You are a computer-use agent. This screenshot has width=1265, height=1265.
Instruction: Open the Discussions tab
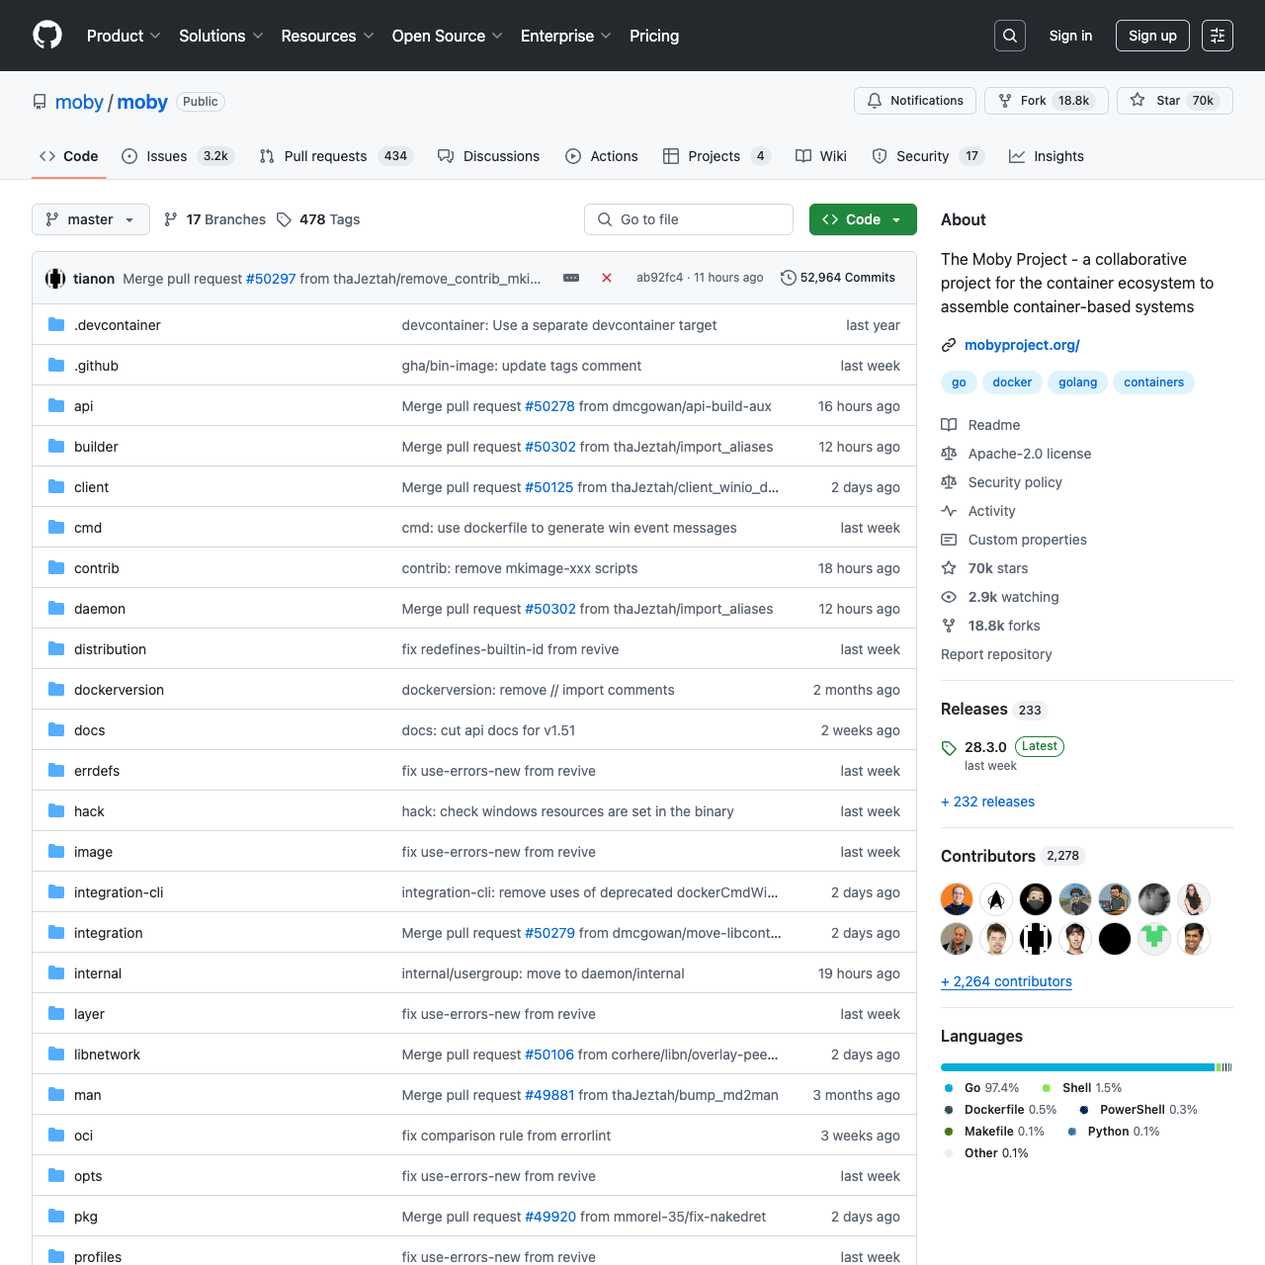coord(489,156)
